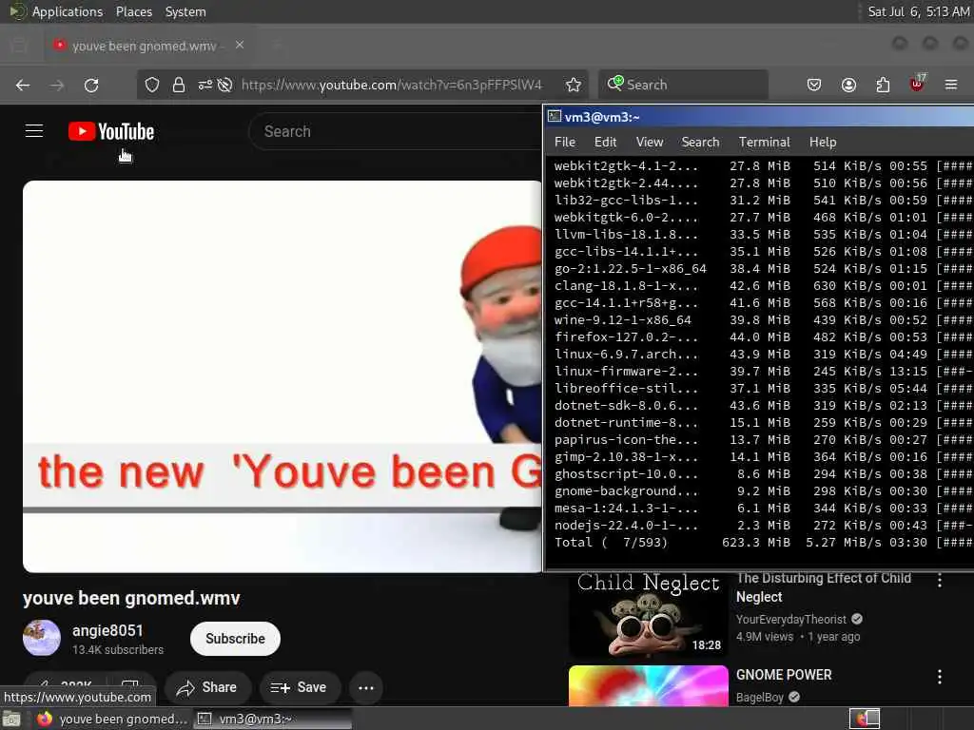Open the angie8051 channel name link

[107, 631]
